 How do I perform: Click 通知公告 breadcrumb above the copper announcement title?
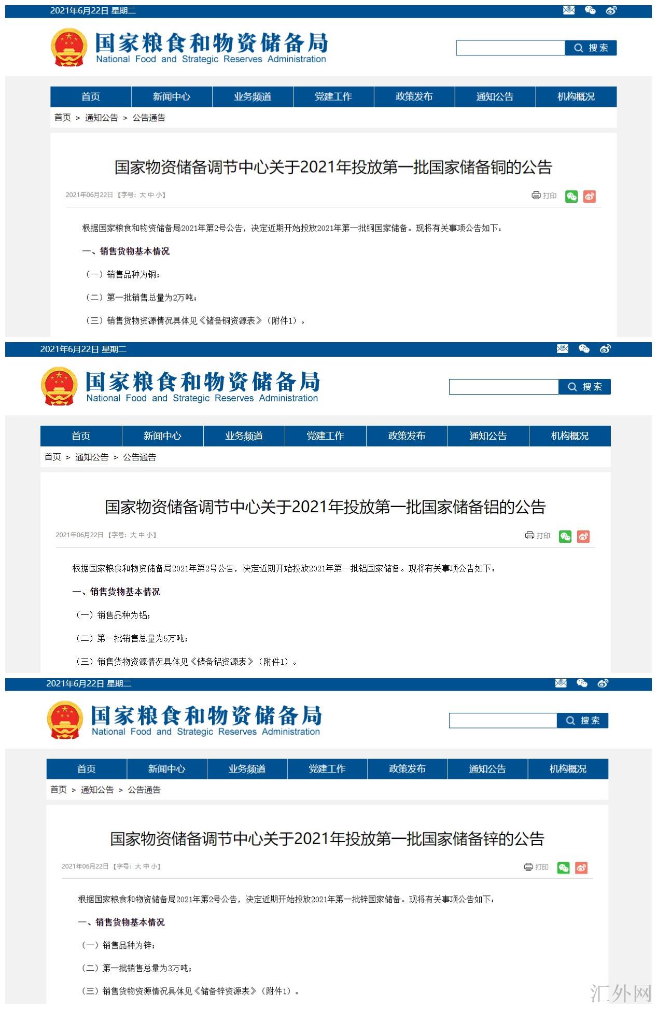[102, 118]
